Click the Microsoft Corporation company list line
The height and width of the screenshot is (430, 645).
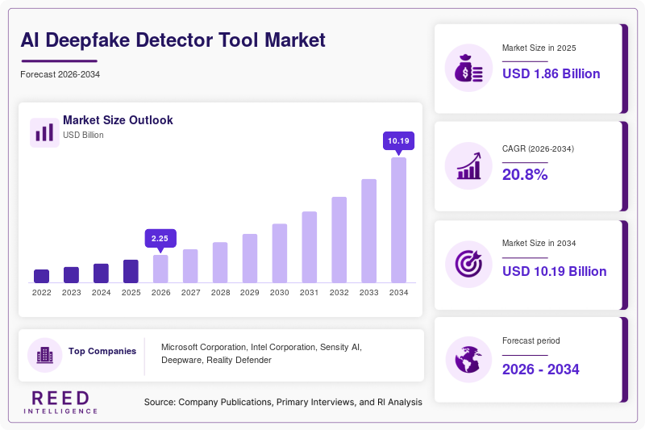click(261, 347)
